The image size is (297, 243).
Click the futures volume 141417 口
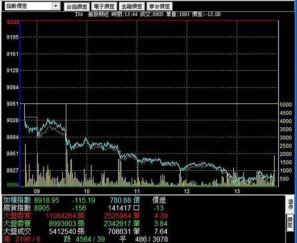tap(124, 208)
